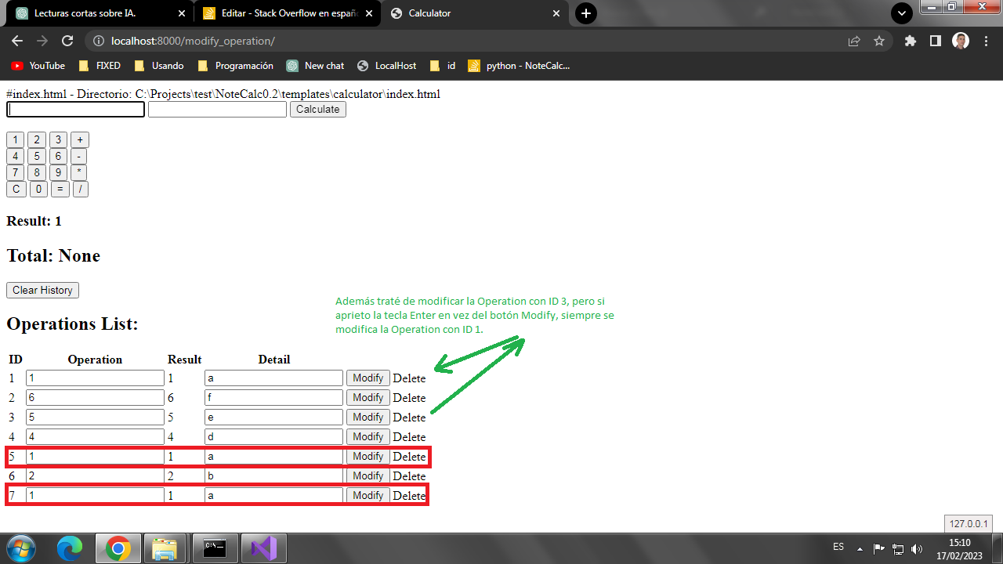
Task: Open the volume speaker icon
Action: 918,548
